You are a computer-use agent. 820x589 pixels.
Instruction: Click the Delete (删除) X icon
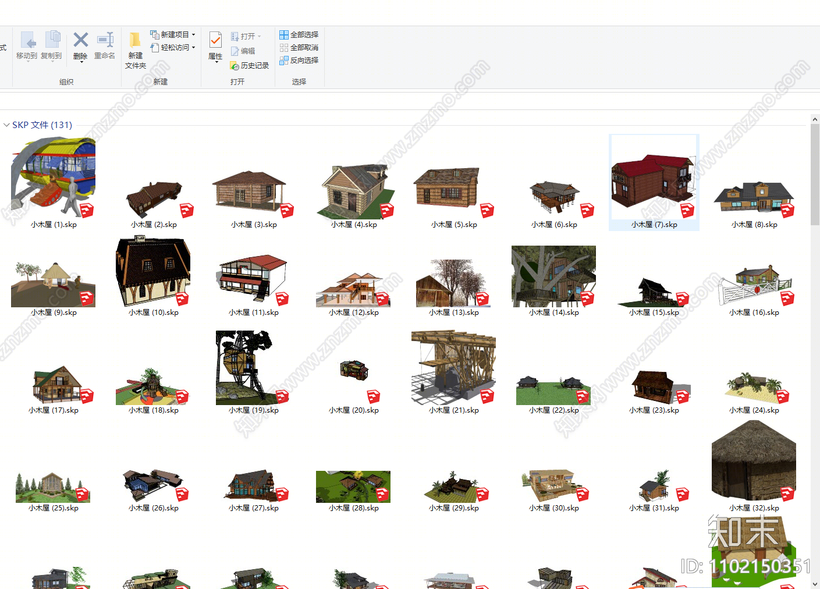tap(81, 40)
